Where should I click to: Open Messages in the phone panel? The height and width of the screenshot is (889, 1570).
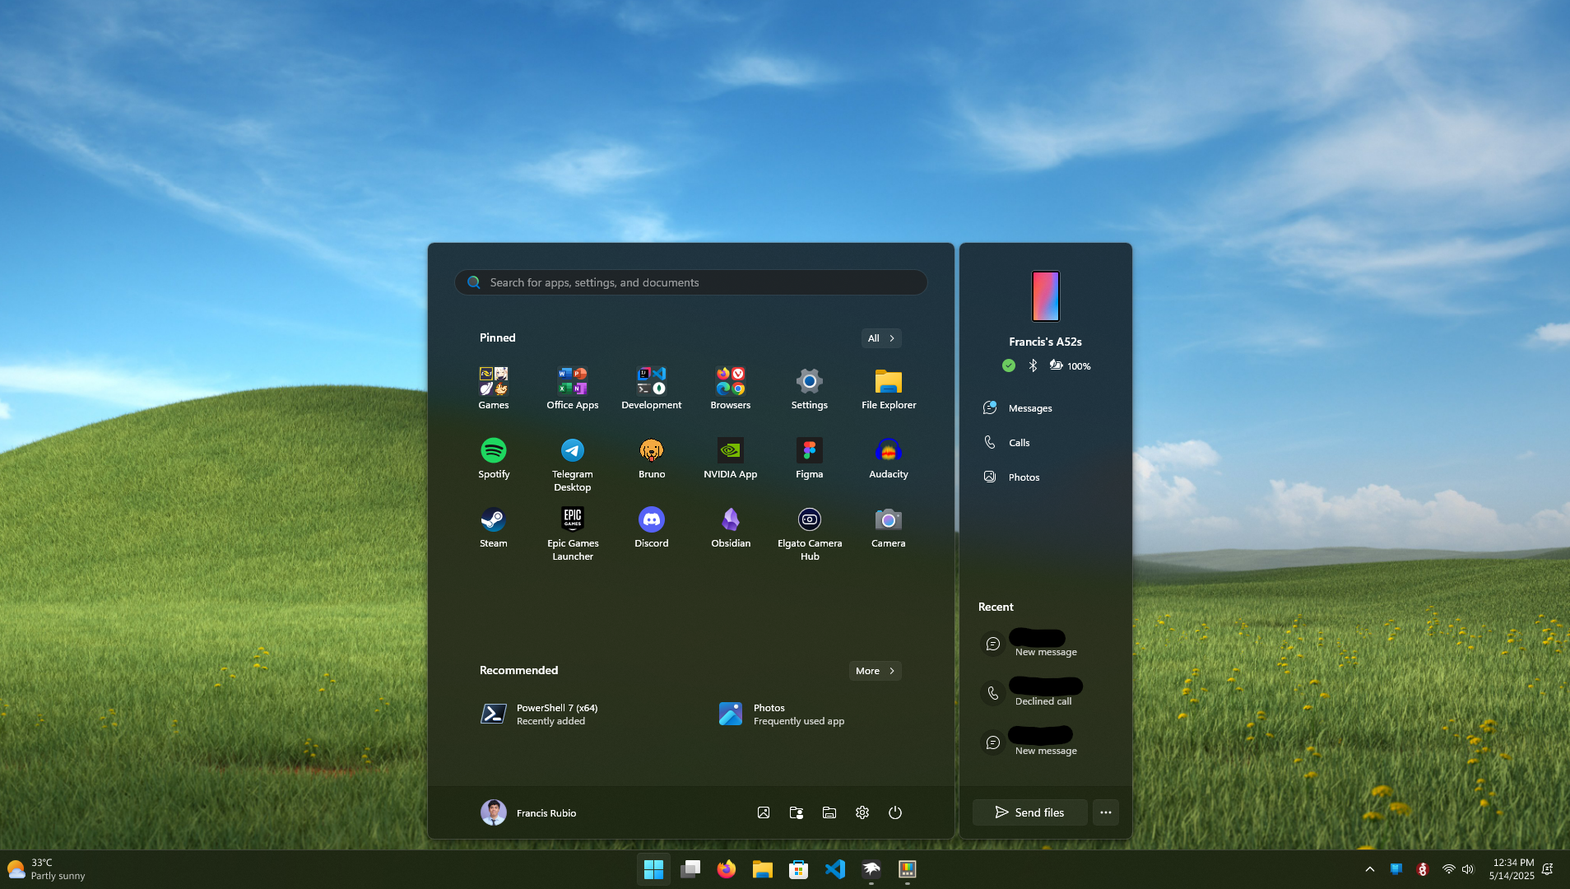tap(1029, 408)
